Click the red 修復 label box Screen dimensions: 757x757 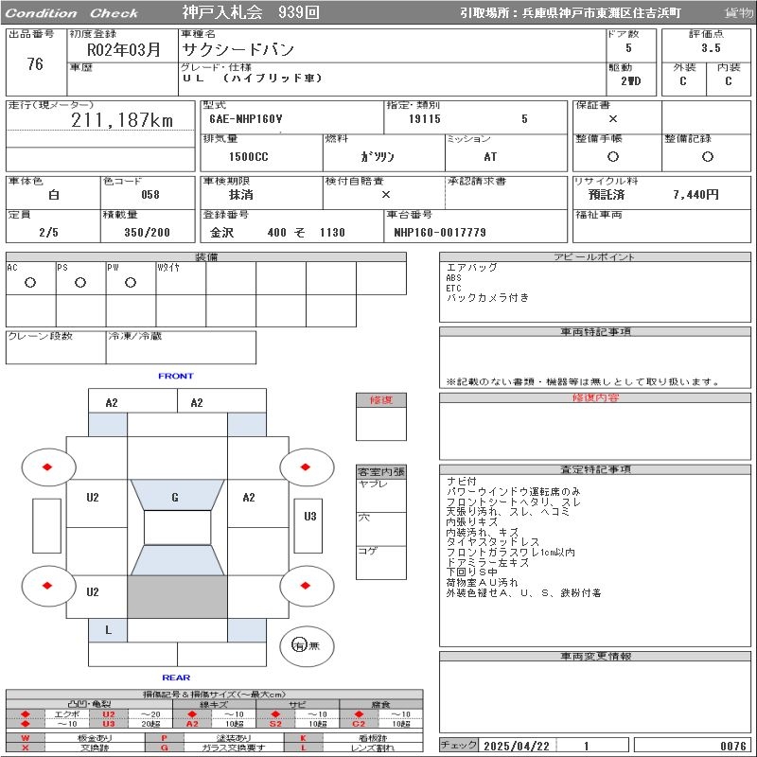pyautogui.click(x=381, y=400)
